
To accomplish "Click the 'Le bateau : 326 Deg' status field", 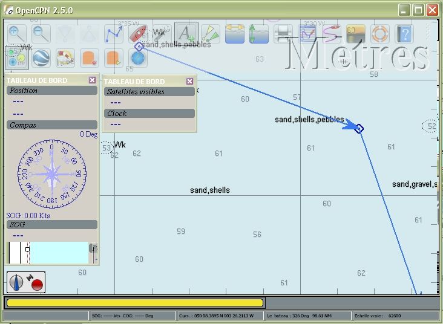I will [x=307, y=316].
